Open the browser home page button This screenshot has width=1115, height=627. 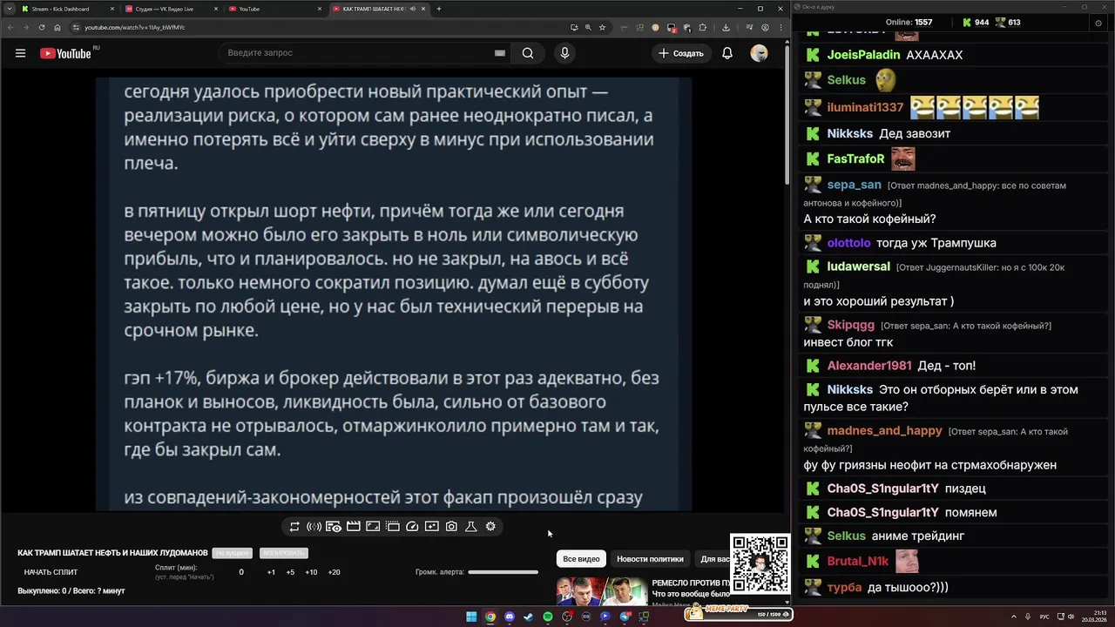[57, 27]
